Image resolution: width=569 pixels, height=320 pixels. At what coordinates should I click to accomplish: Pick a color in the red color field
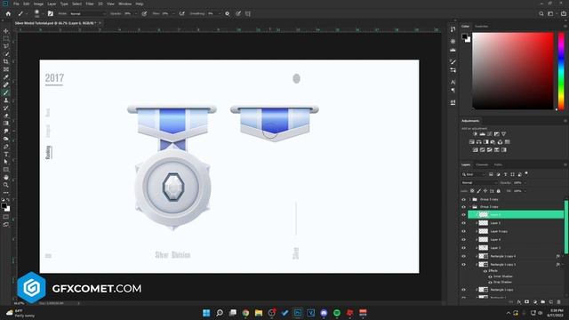click(513, 71)
